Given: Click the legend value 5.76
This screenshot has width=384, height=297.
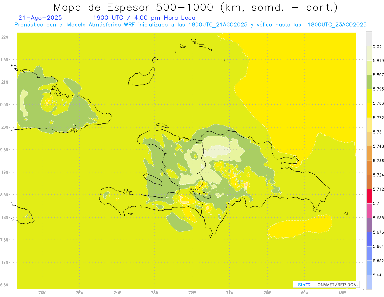Looking at the screenshot, I should (377, 132).
